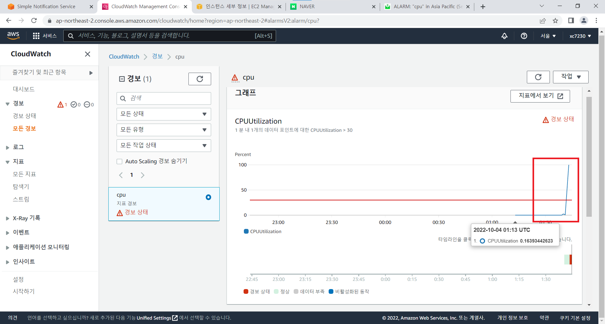Expand the Logs section in sidebar
The height and width of the screenshot is (324, 605).
tap(8, 148)
